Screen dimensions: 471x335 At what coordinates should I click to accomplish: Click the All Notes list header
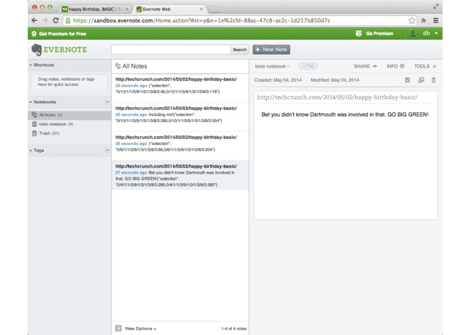tap(135, 66)
